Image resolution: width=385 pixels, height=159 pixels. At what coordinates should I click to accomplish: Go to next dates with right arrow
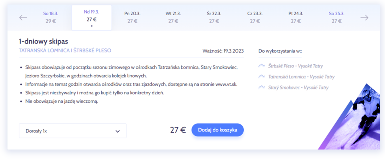click(365, 18)
